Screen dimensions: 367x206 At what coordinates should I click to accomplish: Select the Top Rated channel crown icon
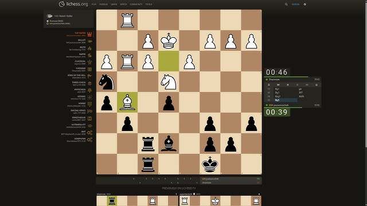click(89, 34)
